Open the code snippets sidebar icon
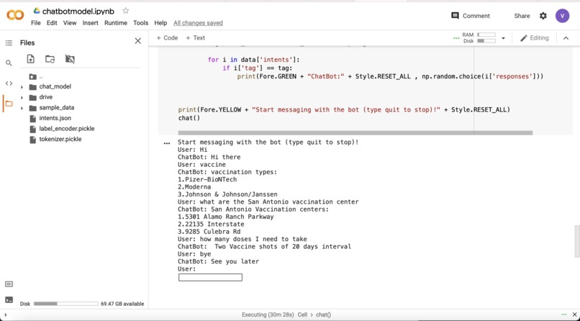Screen dimensions: 580x321 (x=9, y=83)
